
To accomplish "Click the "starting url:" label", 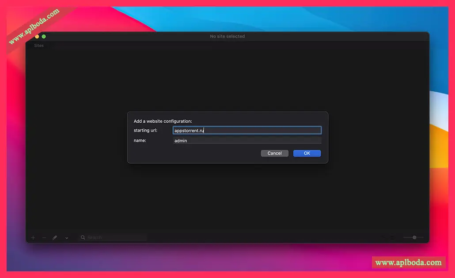I will tap(145, 130).
